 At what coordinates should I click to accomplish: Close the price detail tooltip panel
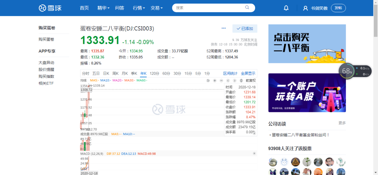[254, 133]
